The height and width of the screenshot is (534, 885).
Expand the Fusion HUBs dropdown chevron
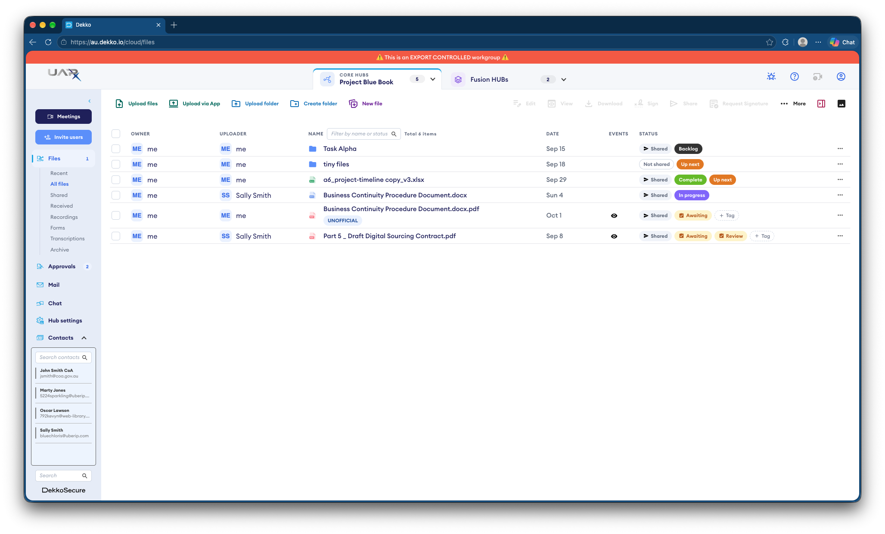pyautogui.click(x=564, y=80)
